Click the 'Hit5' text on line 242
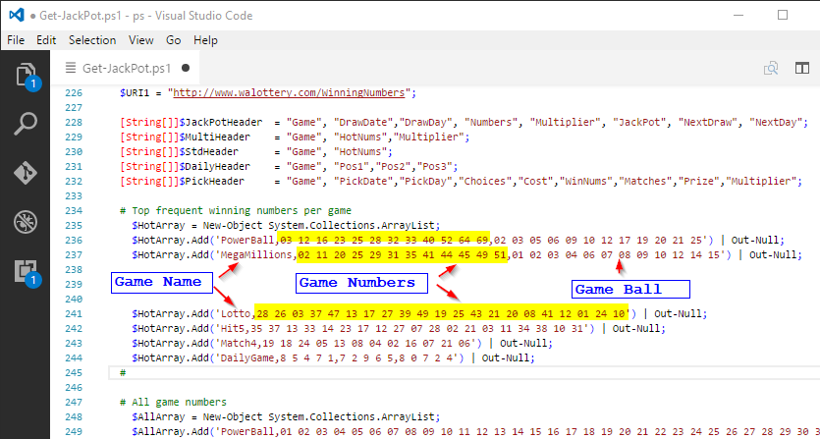The height and width of the screenshot is (439, 820). point(233,329)
